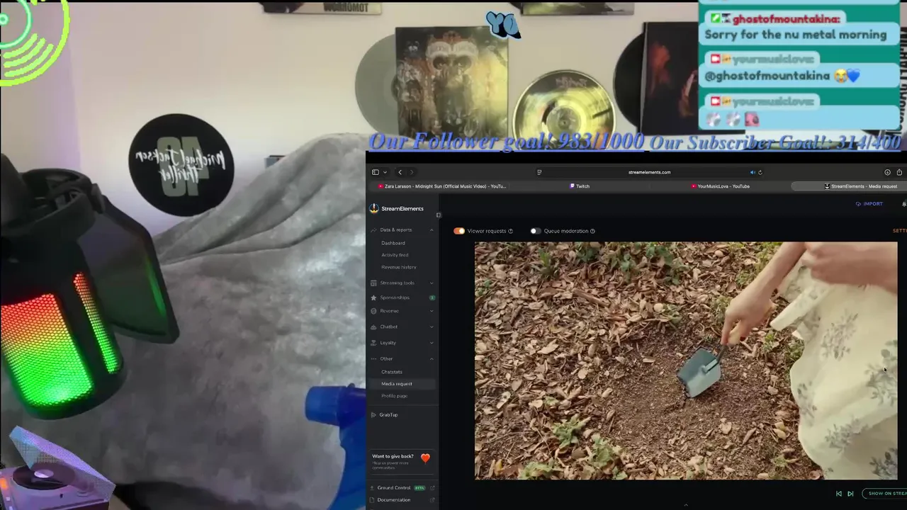
Task: Collapse the StreamElements sidebar with handle icon
Action: (x=438, y=215)
